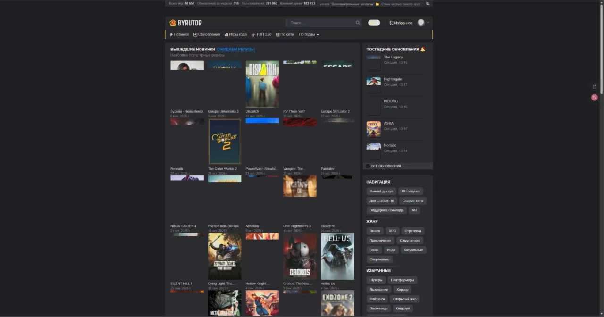
Task: Click ВСЕ ОБНОВЛЕНИЯ button
Action: pyautogui.click(x=398, y=166)
